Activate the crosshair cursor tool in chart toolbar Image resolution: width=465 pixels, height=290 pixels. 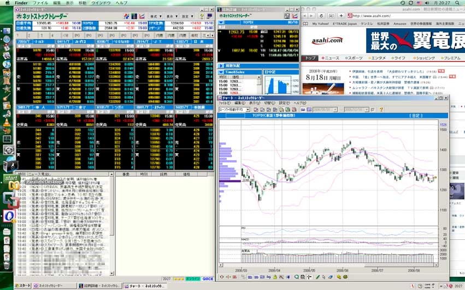point(309,277)
